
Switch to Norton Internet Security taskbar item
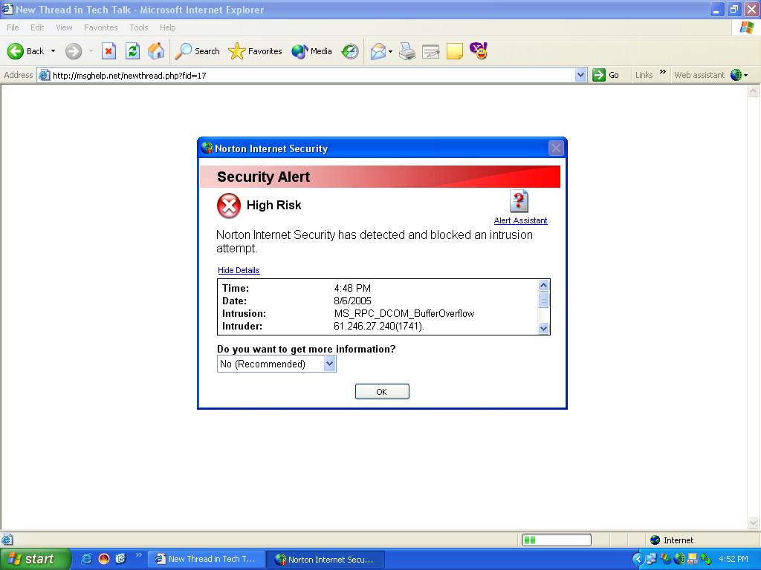tap(324, 559)
